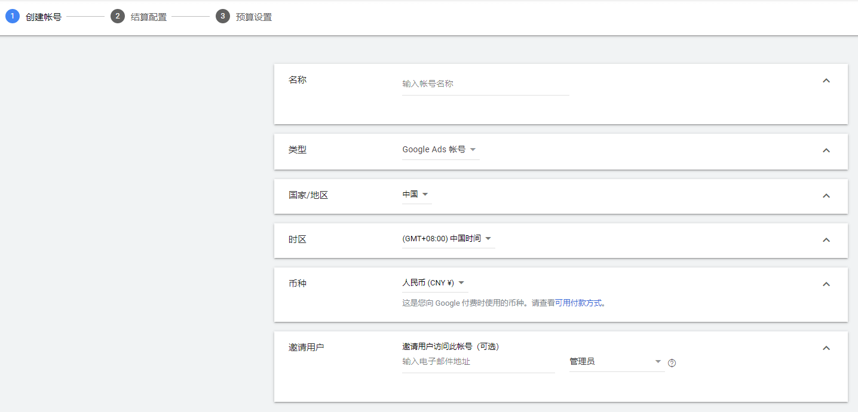The image size is (858, 412).
Task: Go to step 1 创建帐号
Action: 33,17
